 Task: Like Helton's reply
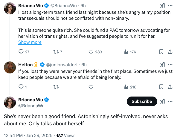click(x=91, y=87)
